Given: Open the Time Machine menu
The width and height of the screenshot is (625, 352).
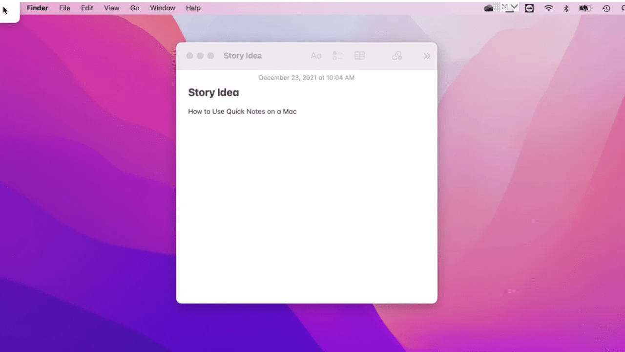Looking at the screenshot, I should coord(606,8).
